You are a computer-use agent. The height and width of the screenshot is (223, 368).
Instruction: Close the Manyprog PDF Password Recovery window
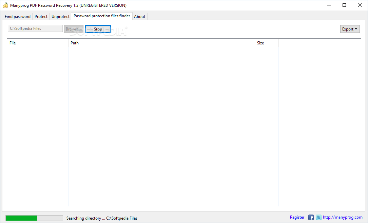pyautogui.click(x=360, y=5)
